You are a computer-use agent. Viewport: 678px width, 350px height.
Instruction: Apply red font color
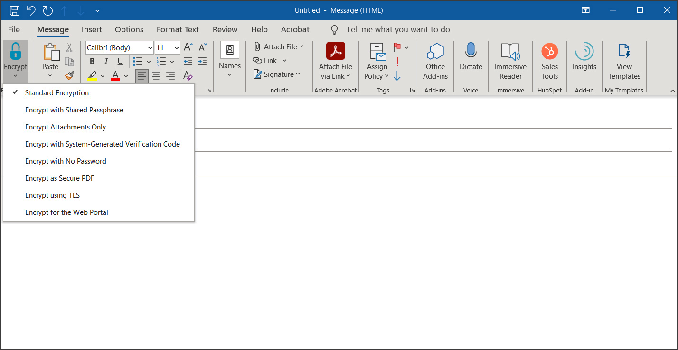point(115,76)
